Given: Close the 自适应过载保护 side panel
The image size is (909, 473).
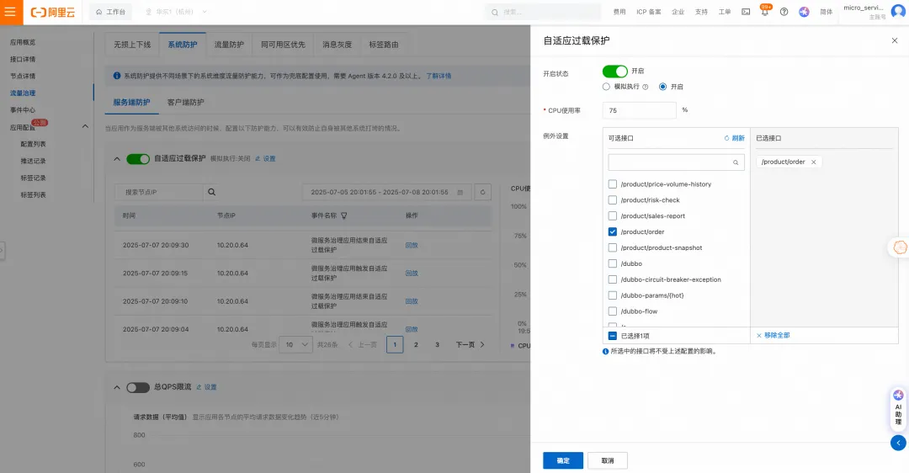Looking at the screenshot, I should [x=895, y=40].
